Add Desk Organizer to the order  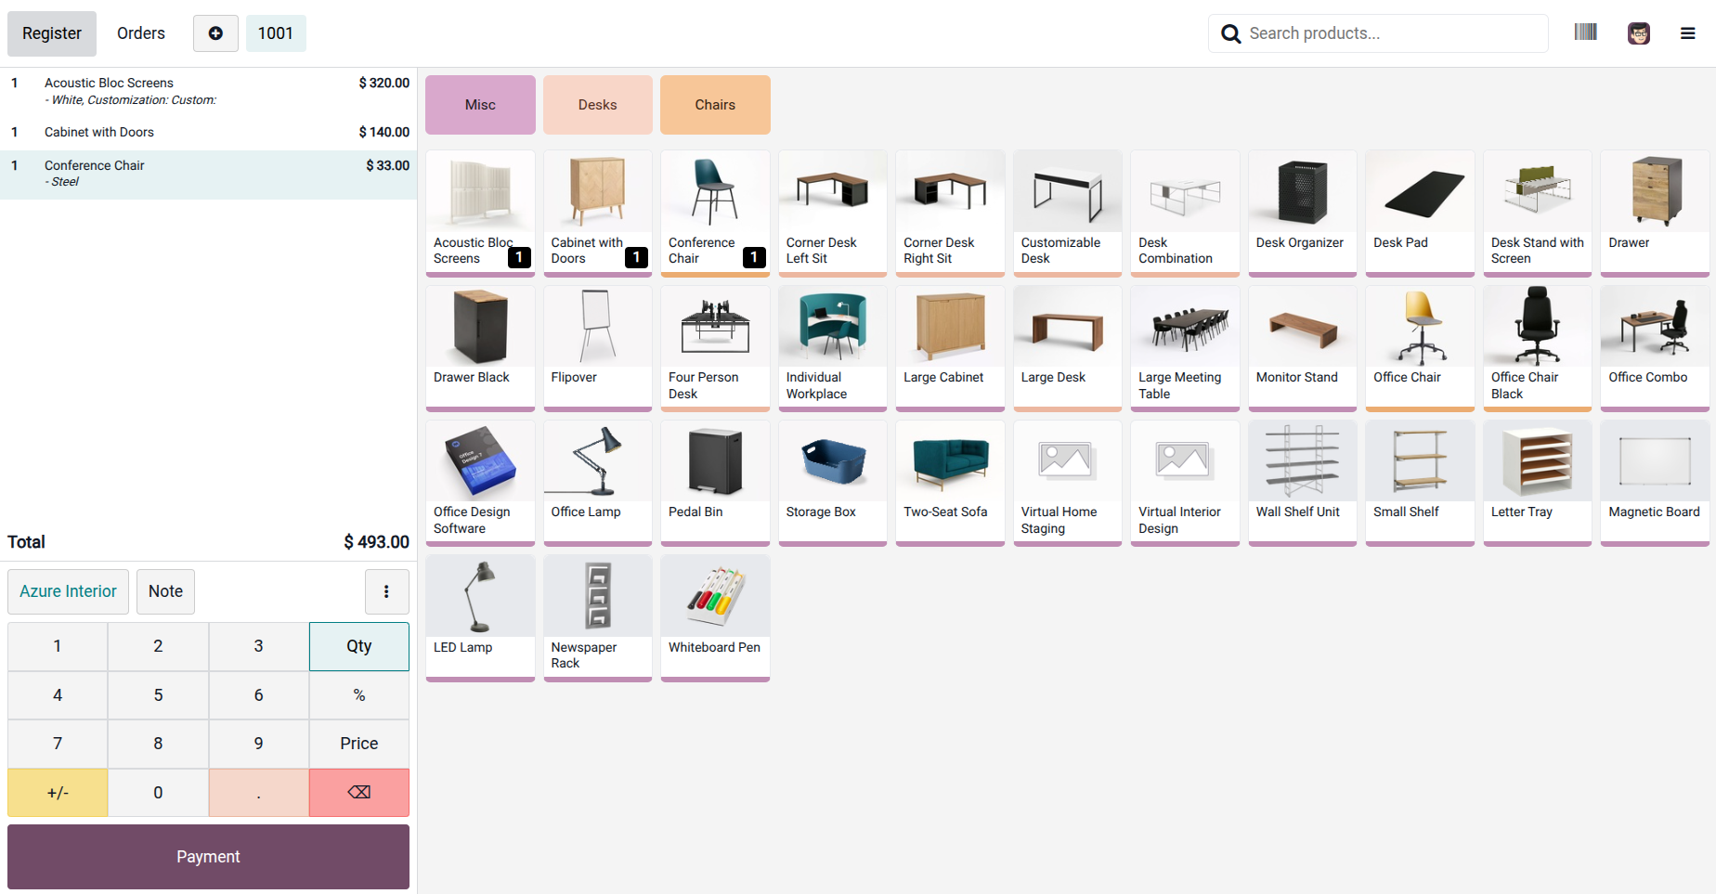(x=1302, y=213)
